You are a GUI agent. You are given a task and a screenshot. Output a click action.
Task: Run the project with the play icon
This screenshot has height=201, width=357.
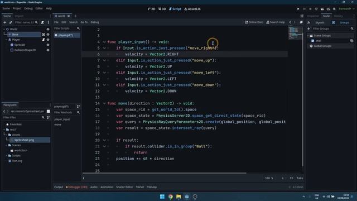[x=298, y=9]
